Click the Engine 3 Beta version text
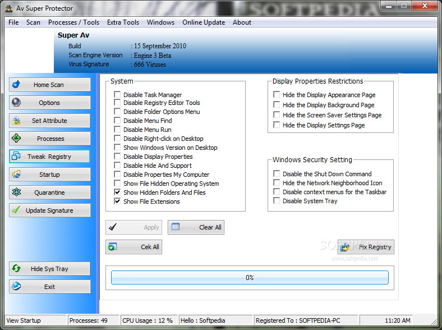 pos(153,56)
